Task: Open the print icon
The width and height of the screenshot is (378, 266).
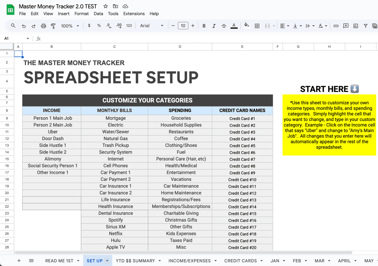Action: tap(43, 26)
